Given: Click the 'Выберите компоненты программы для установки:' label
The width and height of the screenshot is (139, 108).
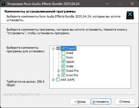Looking at the screenshot, I should (26, 49).
